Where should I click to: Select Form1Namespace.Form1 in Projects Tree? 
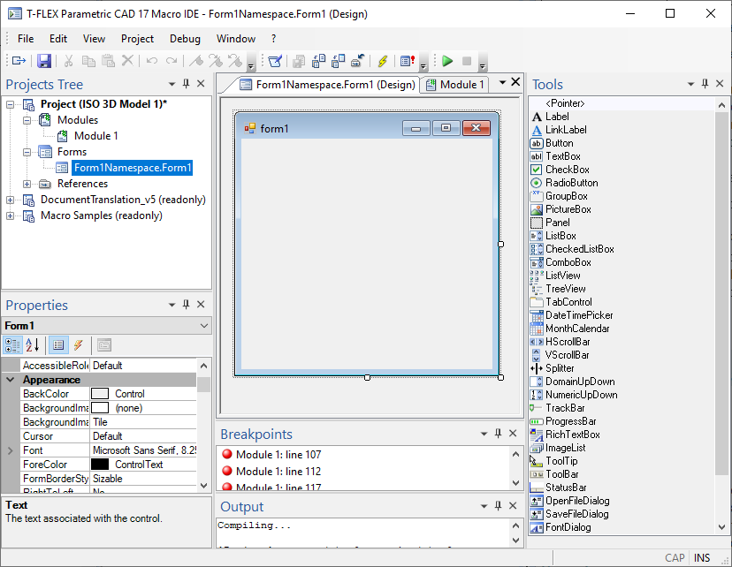pos(133,168)
